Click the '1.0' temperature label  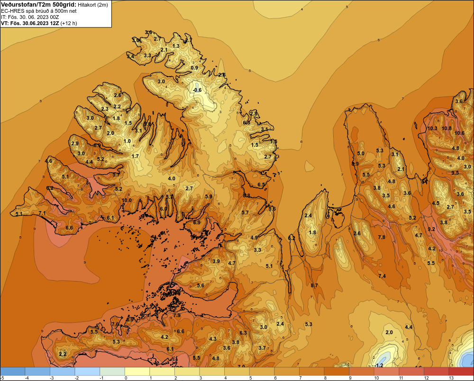pos(127,141)
